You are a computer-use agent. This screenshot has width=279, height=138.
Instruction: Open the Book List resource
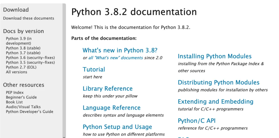coord(14,102)
